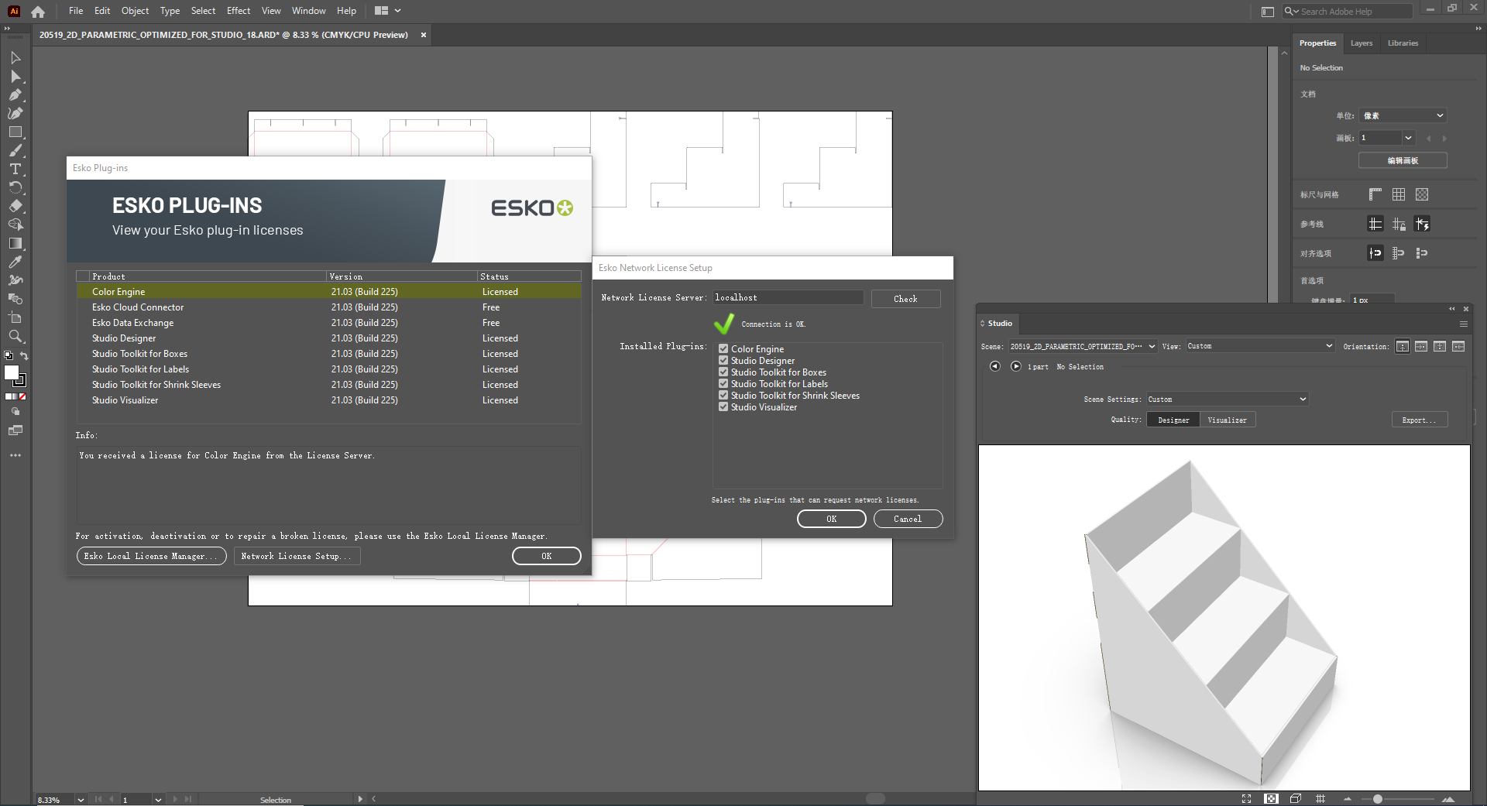The image size is (1487, 806).
Task: Open zoom level dropdown in status bar
Action: coord(81,799)
